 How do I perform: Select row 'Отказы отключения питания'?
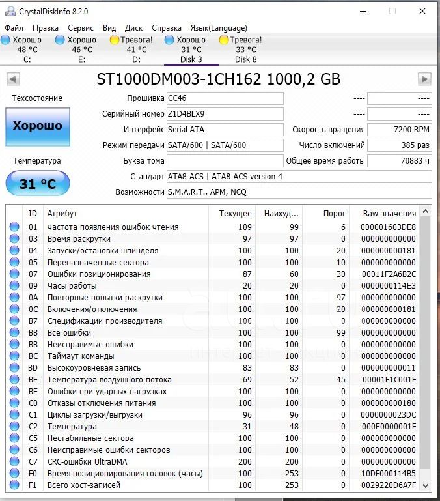click(x=213, y=403)
